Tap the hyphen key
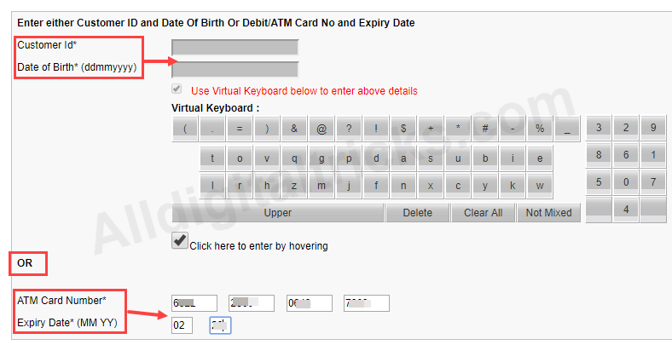Viewport: 672px width, 345px height. coord(513,128)
